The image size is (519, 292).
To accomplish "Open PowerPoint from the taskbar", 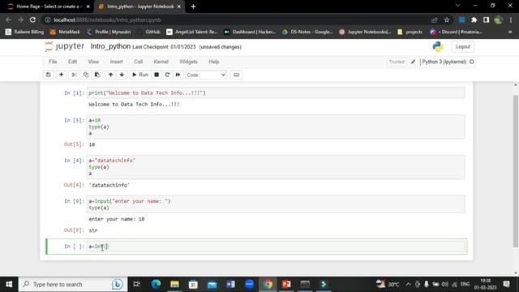I will pos(286,284).
